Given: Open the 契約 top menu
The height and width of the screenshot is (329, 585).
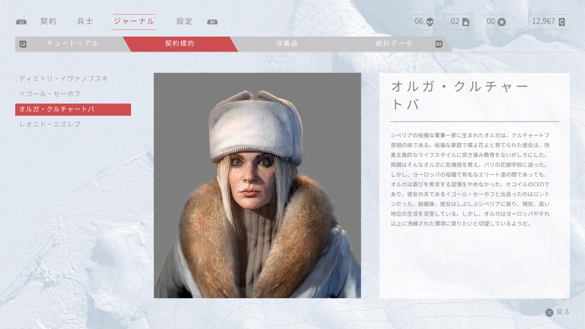Looking at the screenshot, I should click(x=48, y=21).
